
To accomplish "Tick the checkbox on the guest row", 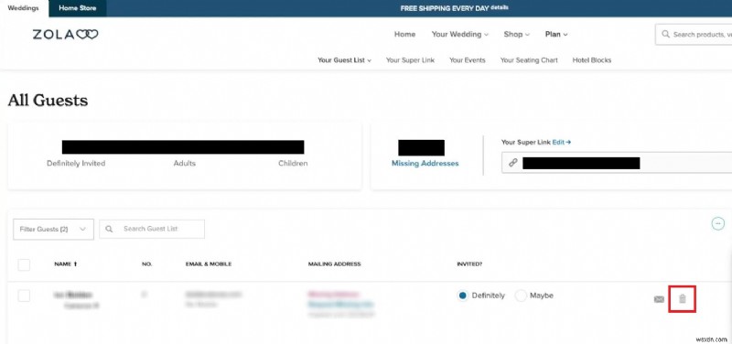I will tap(24, 296).
